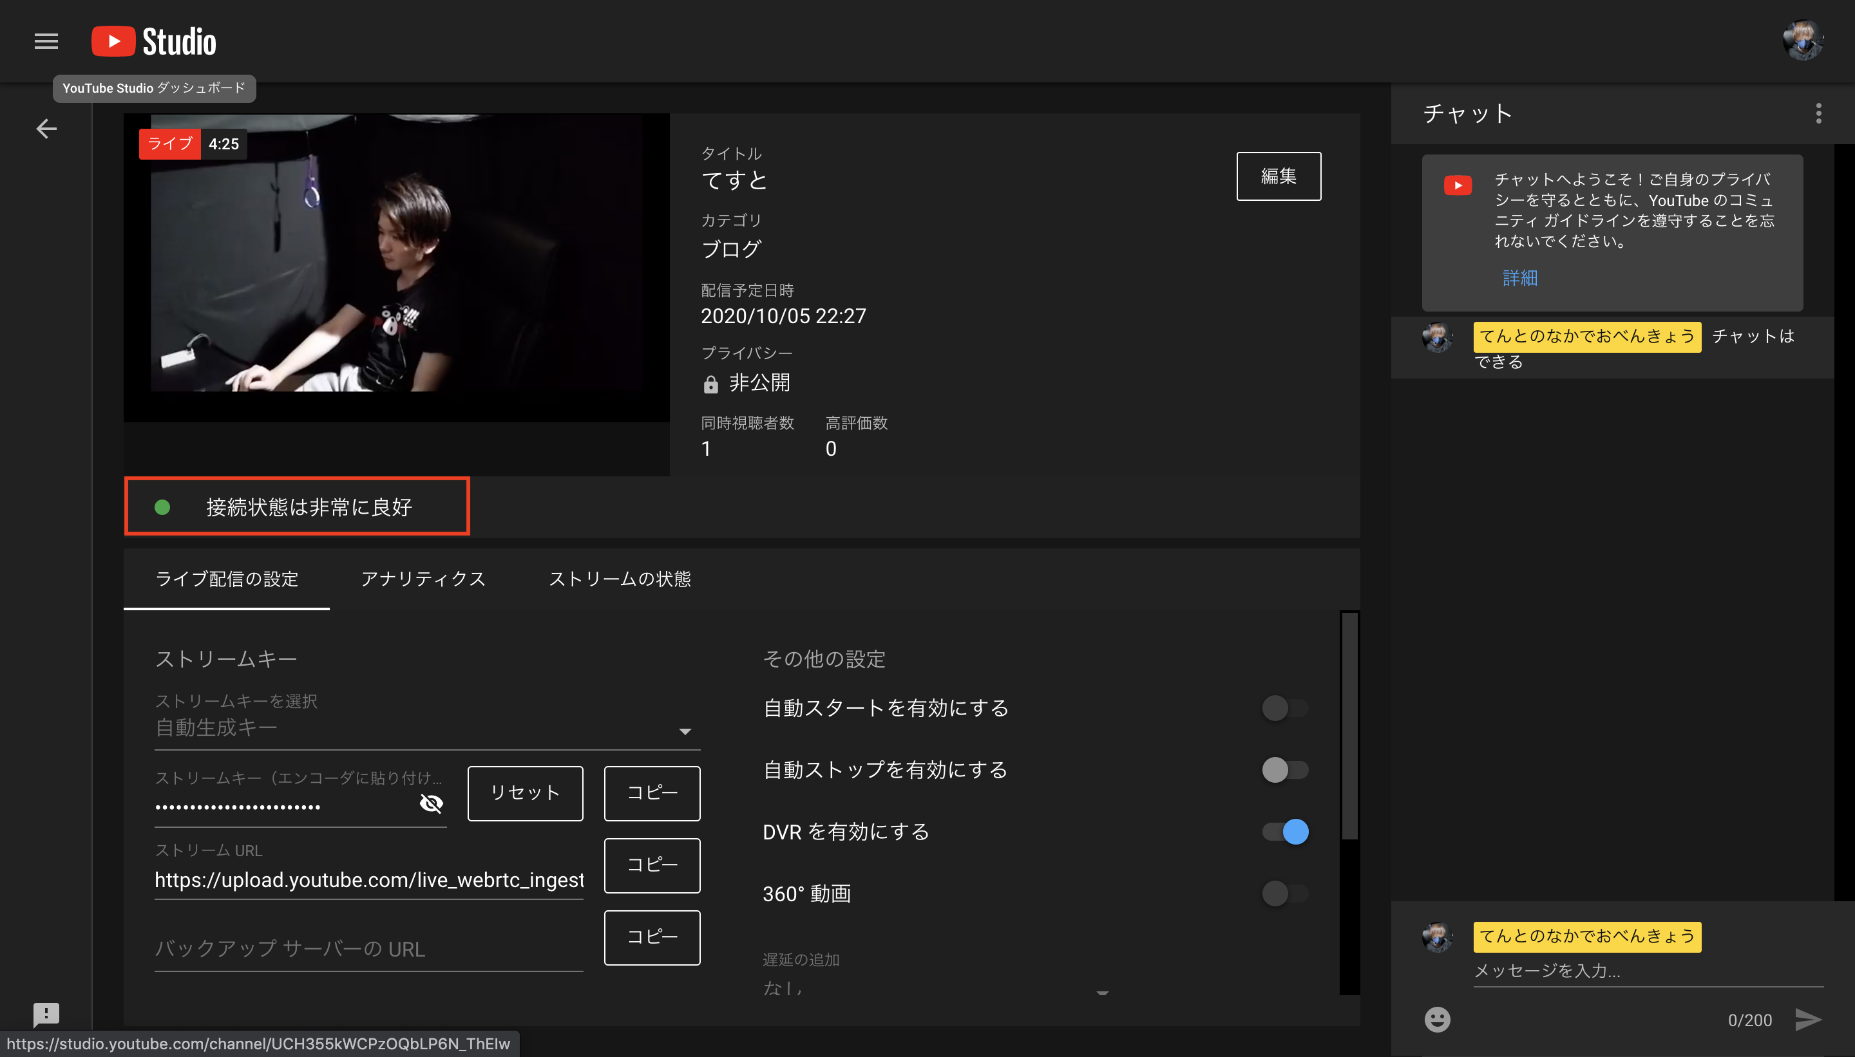Go back using the left arrow
Viewport: 1855px width, 1057px height.
(46, 129)
